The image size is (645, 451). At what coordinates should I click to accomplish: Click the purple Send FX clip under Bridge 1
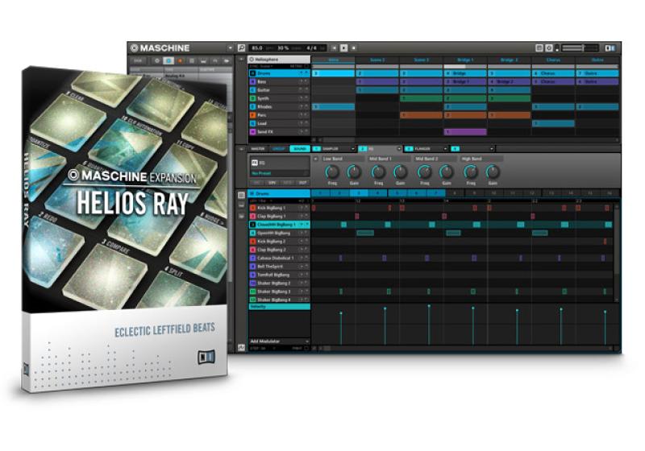(x=465, y=132)
